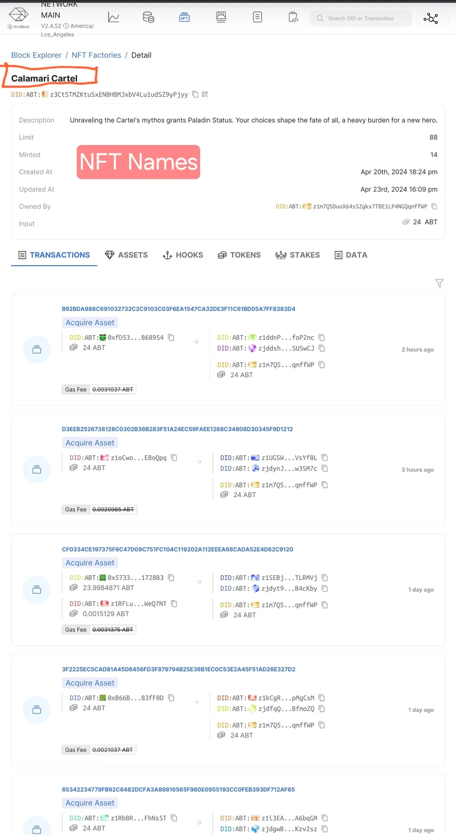Open owner DID z1m7QSDuoX64s5Zgkx7TBE1LP4NGQqmffWP
Image resolution: width=456 pixels, height=835 pixels.
370,207
